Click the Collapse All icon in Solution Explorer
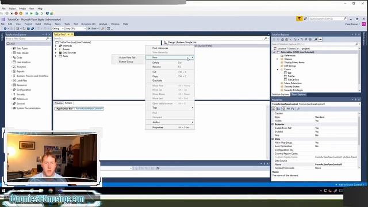This screenshot has height=207, width=368. coord(306,39)
